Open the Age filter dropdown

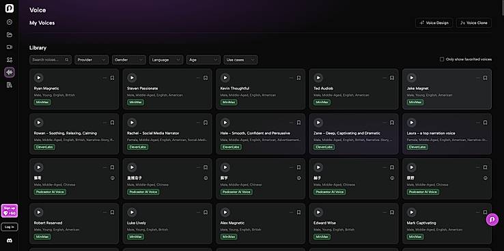[x=204, y=60]
